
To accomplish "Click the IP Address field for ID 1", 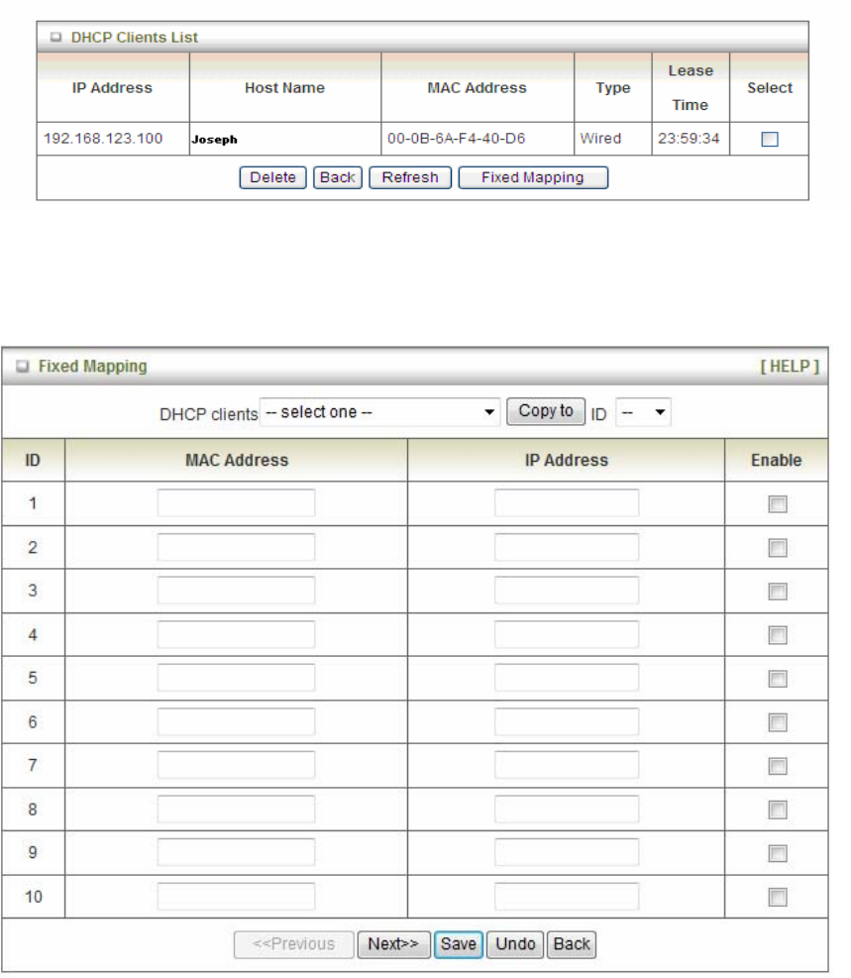I will click(566, 502).
